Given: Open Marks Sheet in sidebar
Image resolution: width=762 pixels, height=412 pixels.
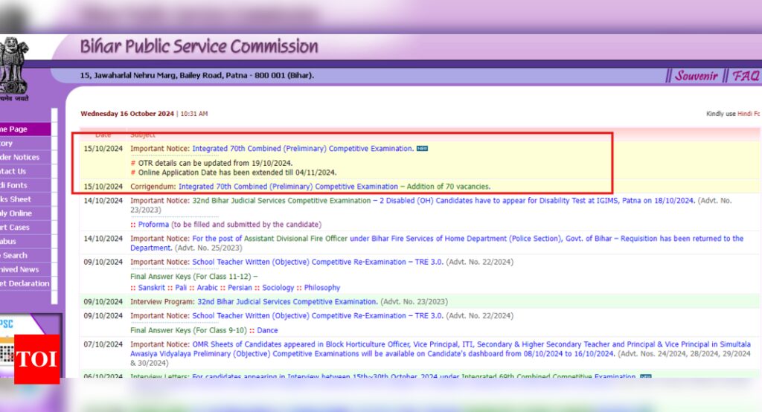Looking at the screenshot, I should tap(25, 199).
